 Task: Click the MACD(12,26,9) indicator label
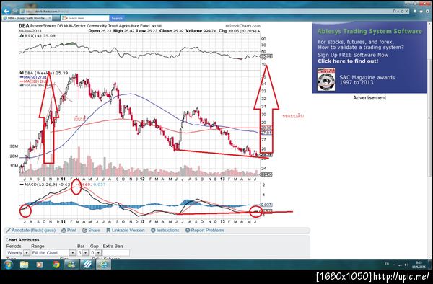(x=41, y=185)
